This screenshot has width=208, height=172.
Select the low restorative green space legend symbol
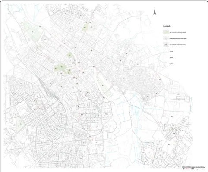(166, 44)
